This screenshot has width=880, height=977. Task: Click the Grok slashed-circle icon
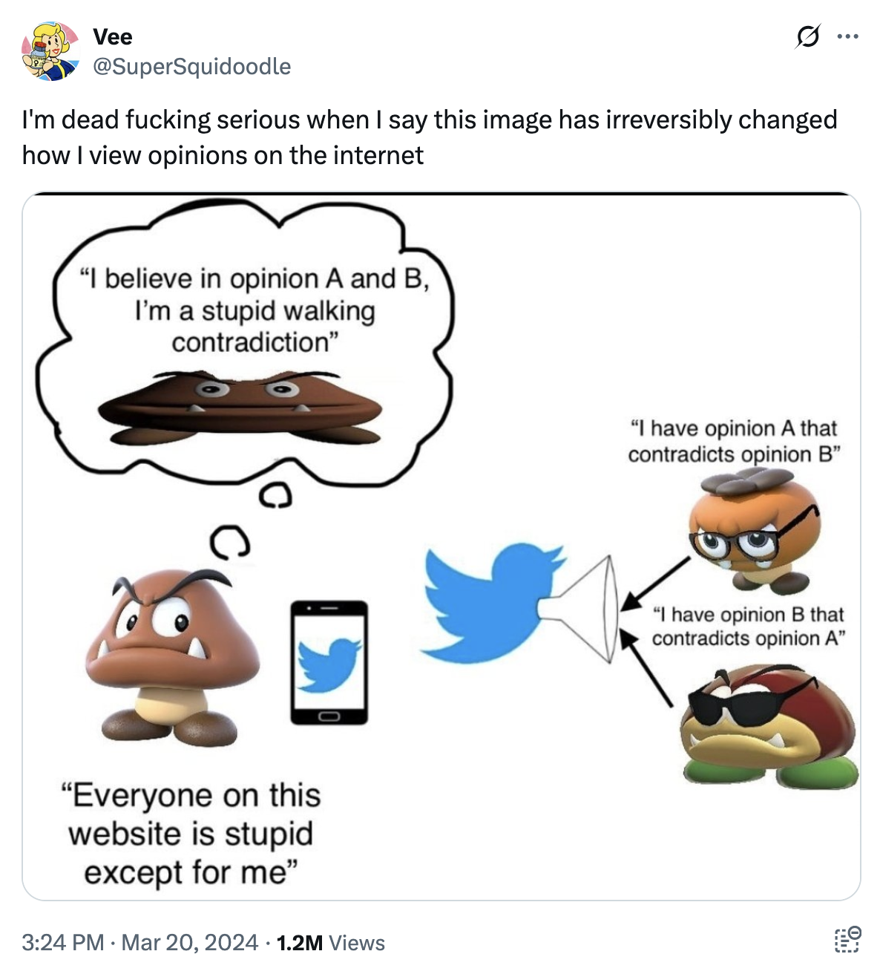coord(808,36)
